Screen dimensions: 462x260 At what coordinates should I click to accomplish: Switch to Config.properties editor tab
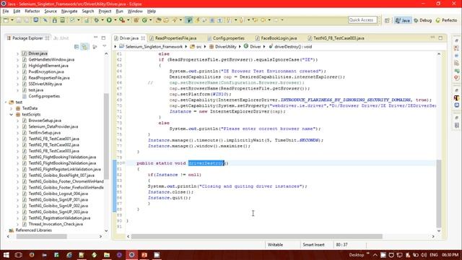point(226,38)
